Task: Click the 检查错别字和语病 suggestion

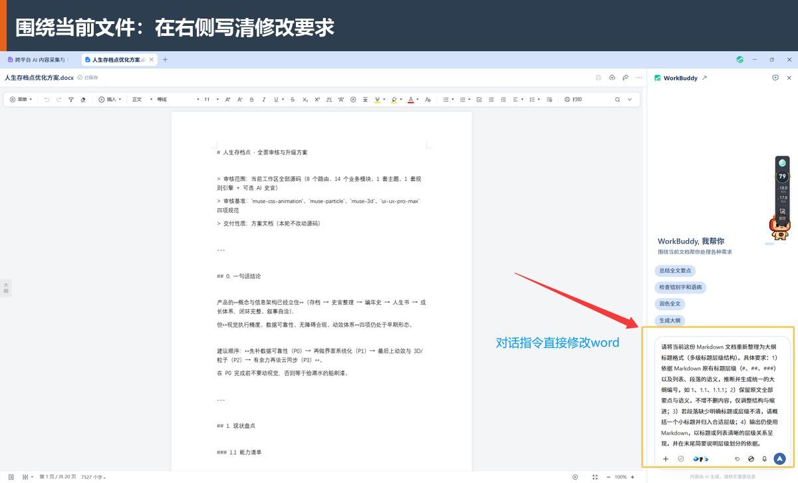Action: [680, 287]
